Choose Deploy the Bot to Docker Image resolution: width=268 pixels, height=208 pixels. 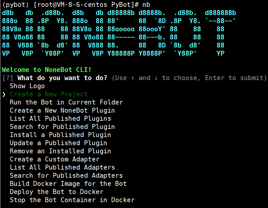[x=57, y=192]
